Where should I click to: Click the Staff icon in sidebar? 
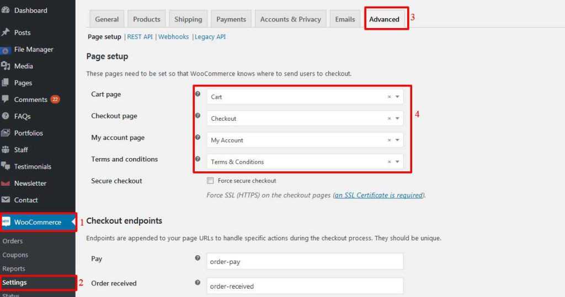point(5,149)
